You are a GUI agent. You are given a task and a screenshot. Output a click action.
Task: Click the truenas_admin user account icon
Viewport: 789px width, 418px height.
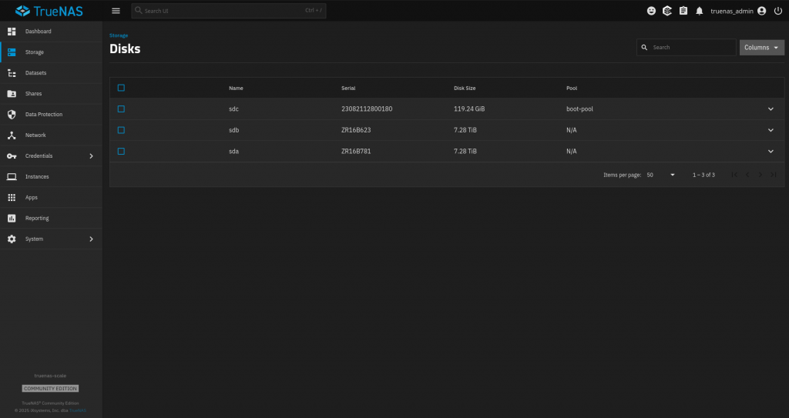click(761, 11)
